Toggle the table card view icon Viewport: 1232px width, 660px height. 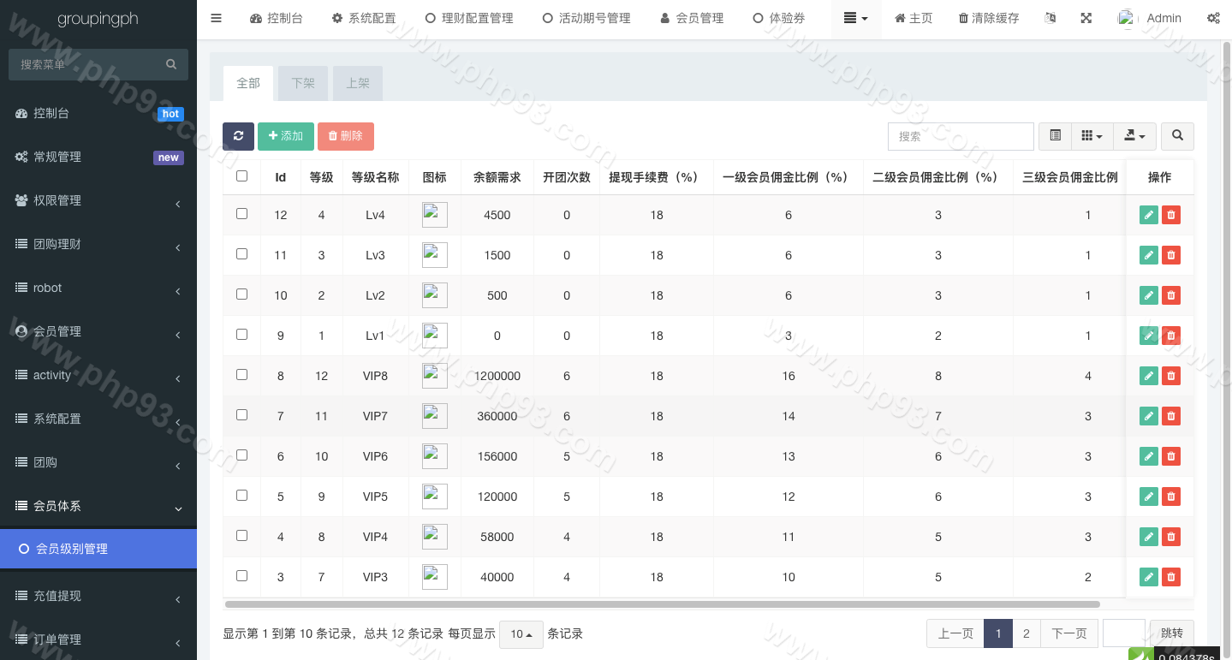click(x=1055, y=136)
